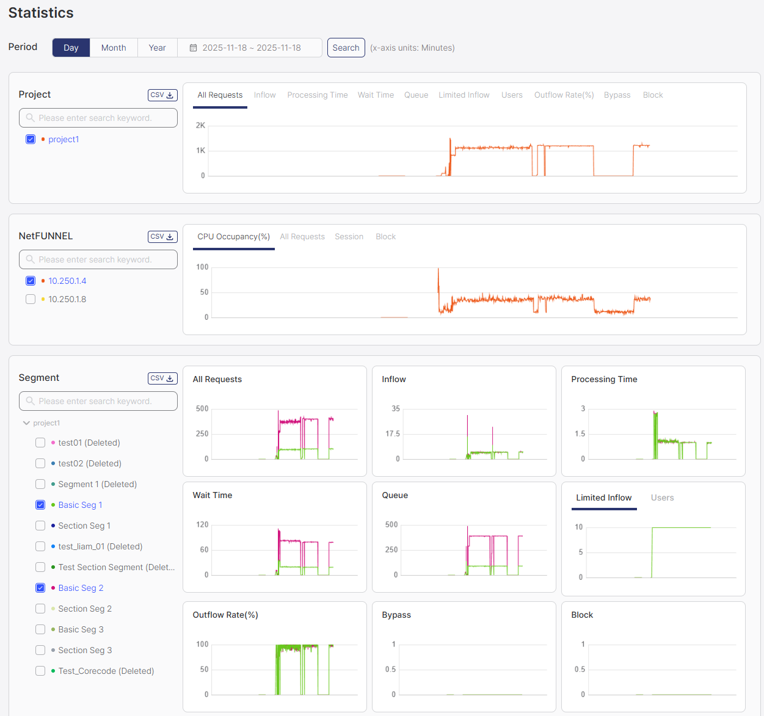Screen dimensions: 764x716
Task: Show the Users tab beside Limited Inflow
Action: click(x=662, y=498)
